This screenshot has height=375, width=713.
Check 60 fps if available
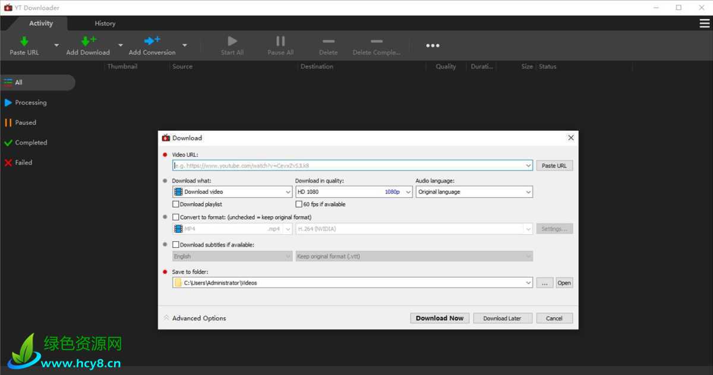299,204
